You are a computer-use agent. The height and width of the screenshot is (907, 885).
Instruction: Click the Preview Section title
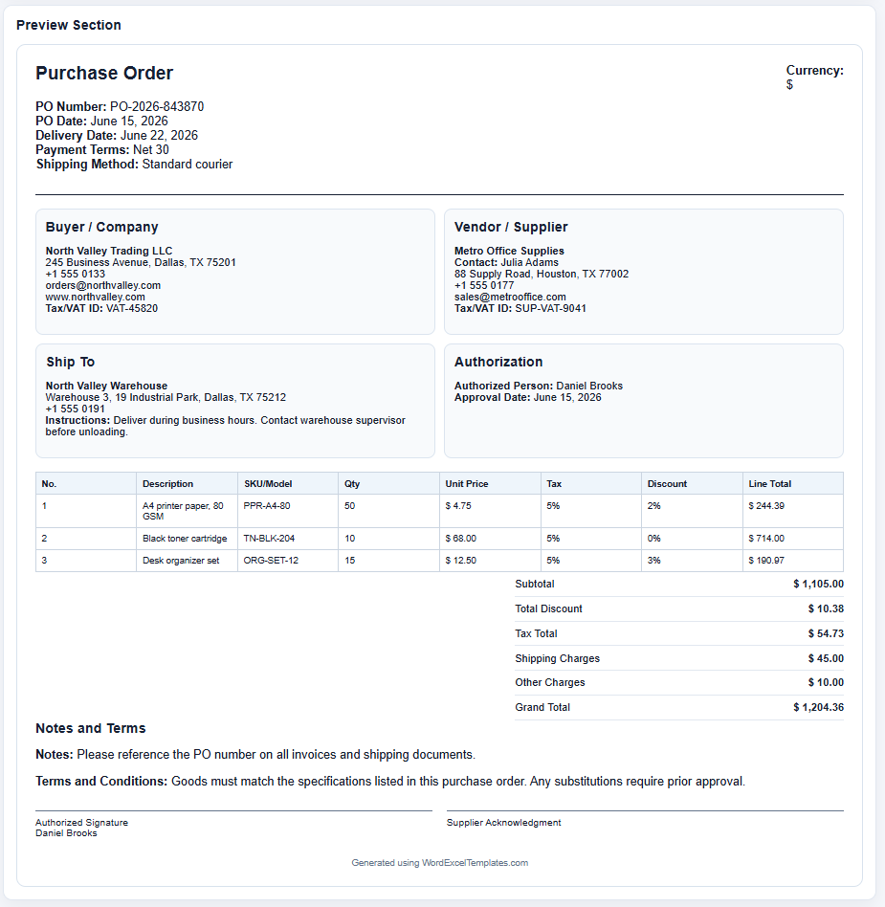pyautogui.click(x=69, y=25)
